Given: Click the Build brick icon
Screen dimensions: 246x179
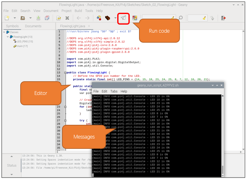Looking at the screenshot, I should click(x=108, y=18).
